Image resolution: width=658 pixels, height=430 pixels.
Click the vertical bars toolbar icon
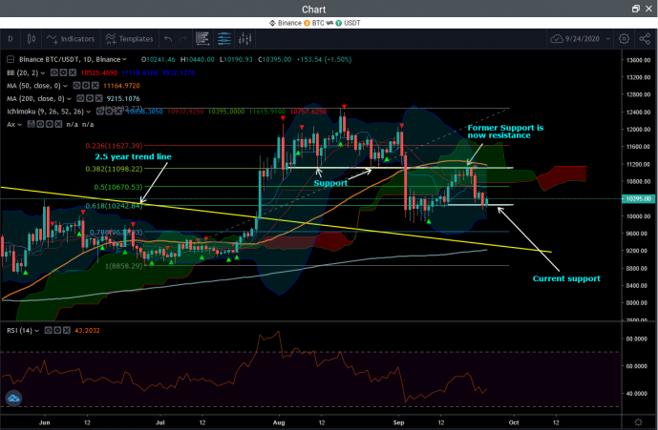pos(245,39)
